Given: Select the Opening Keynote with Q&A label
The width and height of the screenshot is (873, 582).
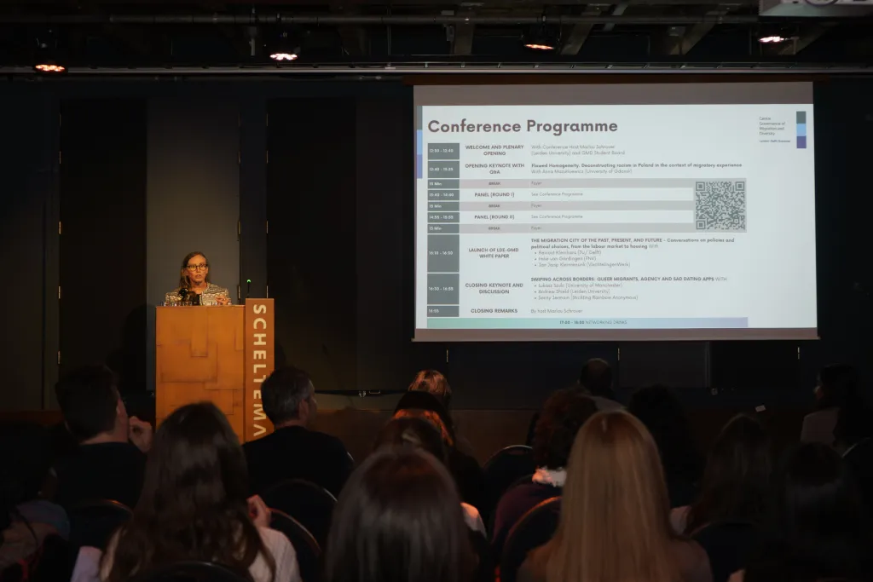Looking at the screenshot, I should click(494, 168).
